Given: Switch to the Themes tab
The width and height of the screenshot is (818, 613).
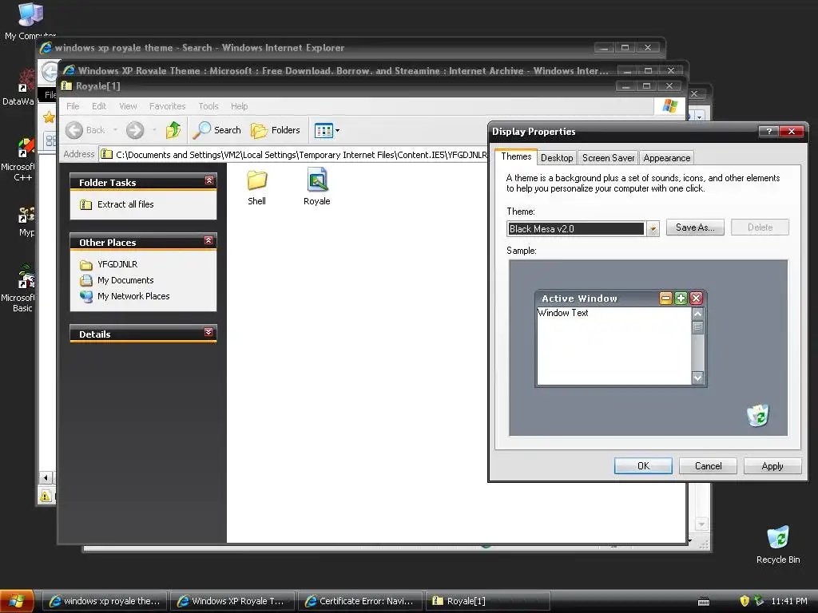Looking at the screenshot, I should tap(516, 157).
